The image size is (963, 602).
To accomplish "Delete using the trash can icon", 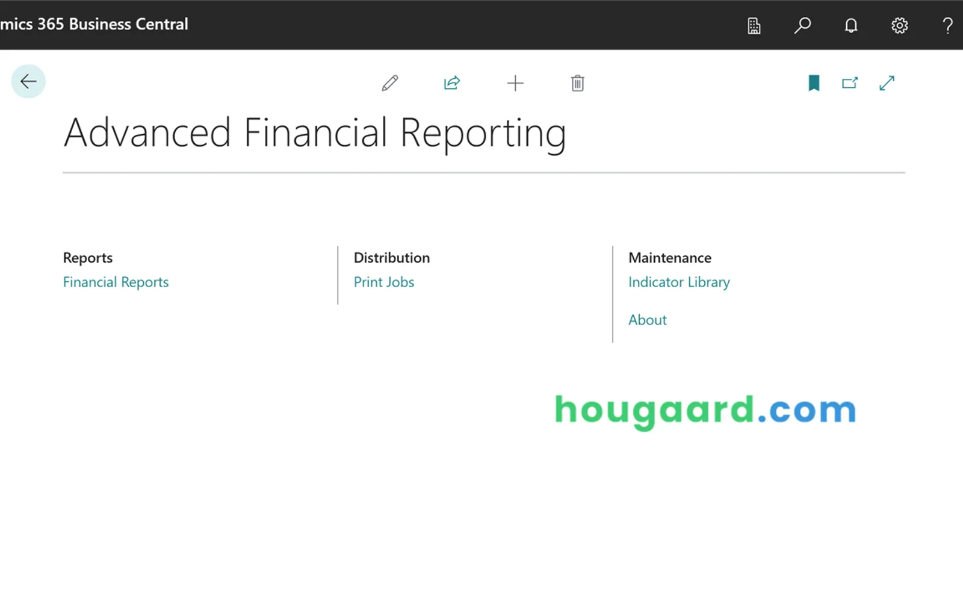I will (x=578, y=83).
